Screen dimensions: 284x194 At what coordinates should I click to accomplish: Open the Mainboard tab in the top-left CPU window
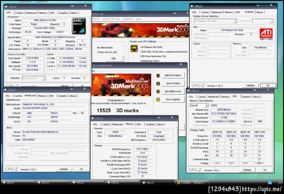tap(31, 13)
